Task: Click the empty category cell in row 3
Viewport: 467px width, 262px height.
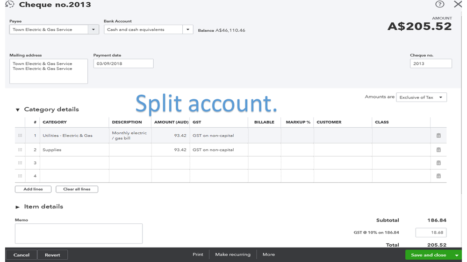Action: point(74,163)
